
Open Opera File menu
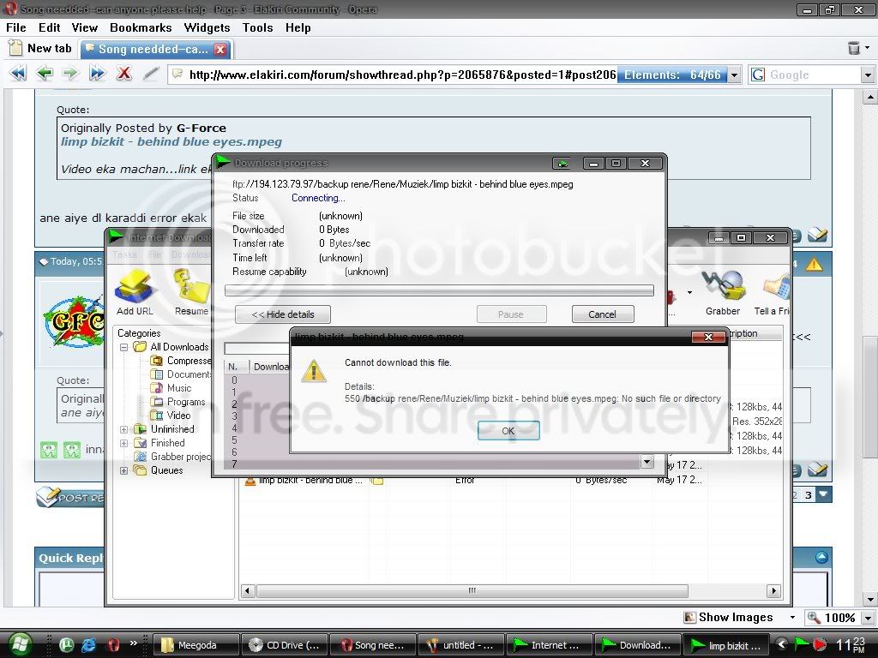coord(15,27)
